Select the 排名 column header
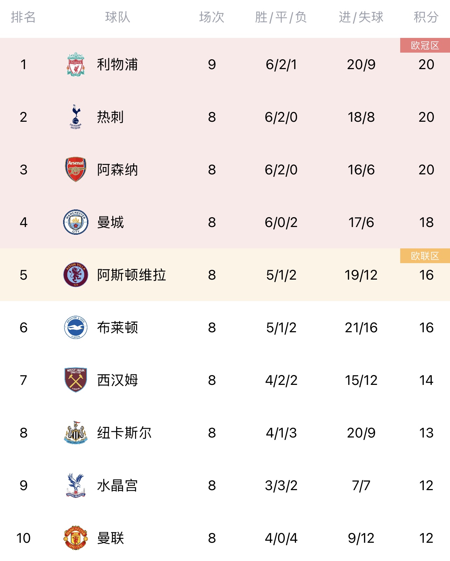The height and width of the screenshot is (561, 450). click(23, 17)
